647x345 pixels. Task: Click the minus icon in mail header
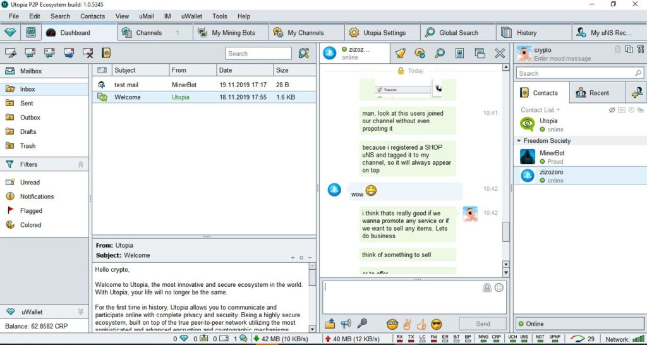[x=310, y=258]
